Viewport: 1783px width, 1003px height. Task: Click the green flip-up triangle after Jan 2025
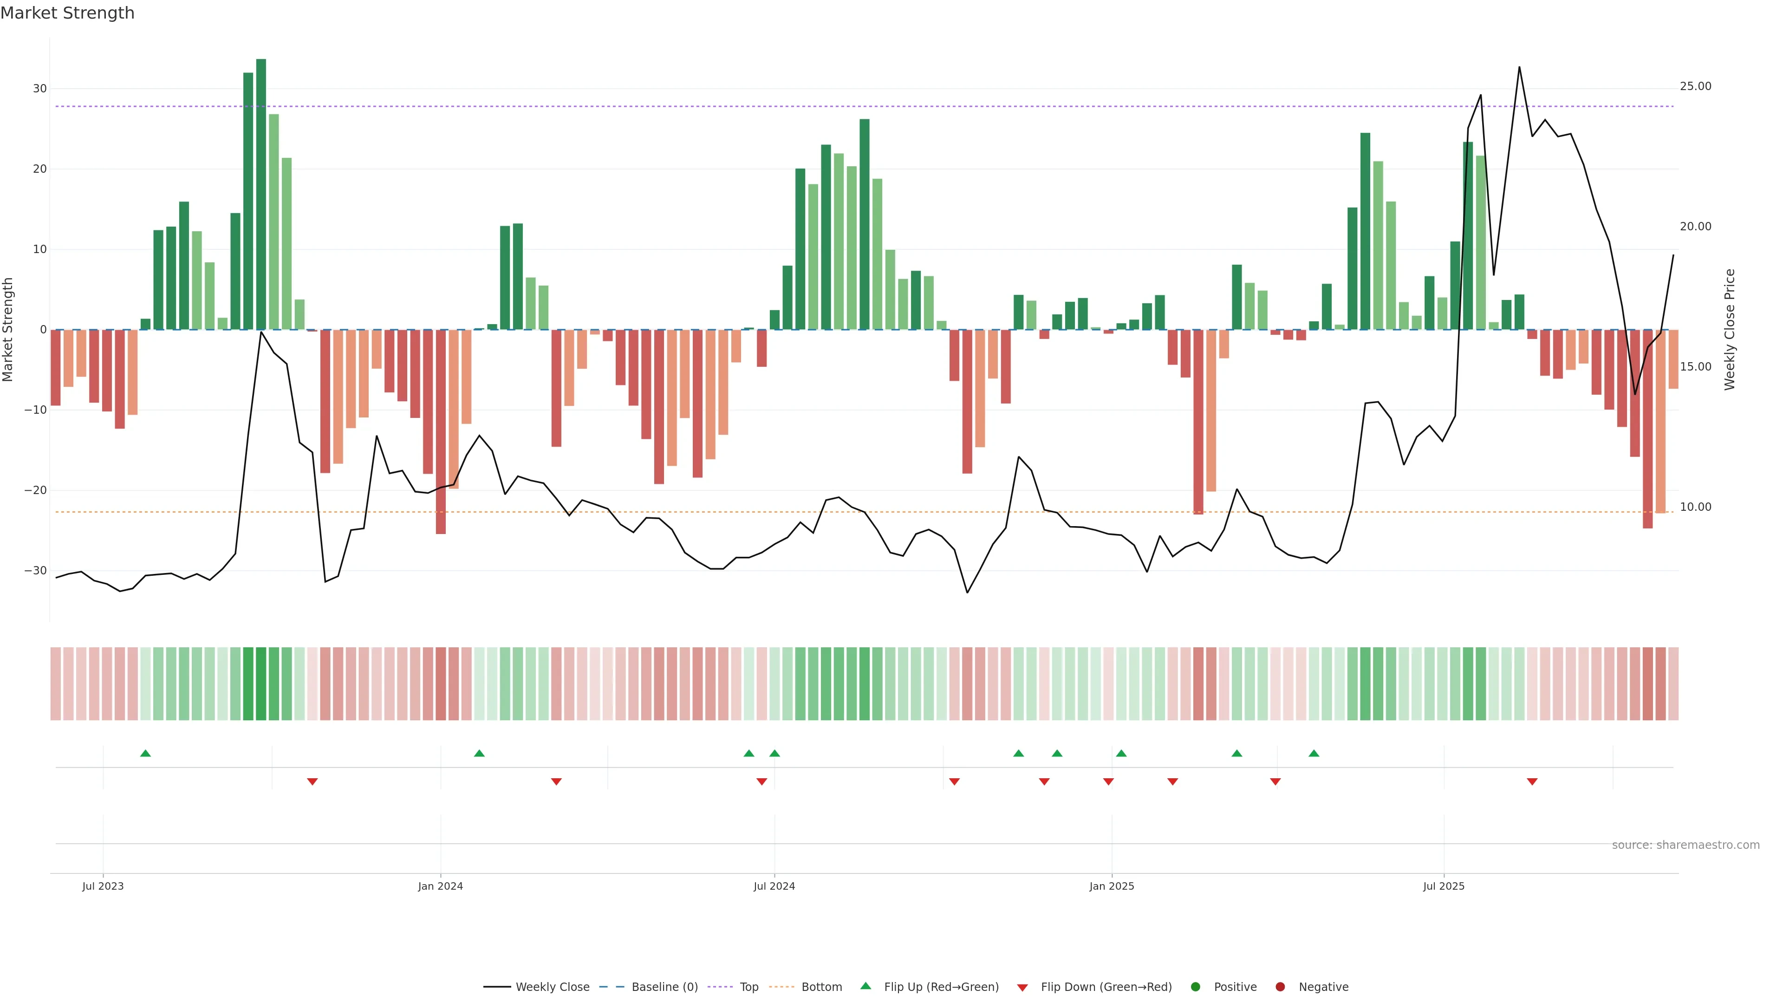click(x=1121, y=753)
